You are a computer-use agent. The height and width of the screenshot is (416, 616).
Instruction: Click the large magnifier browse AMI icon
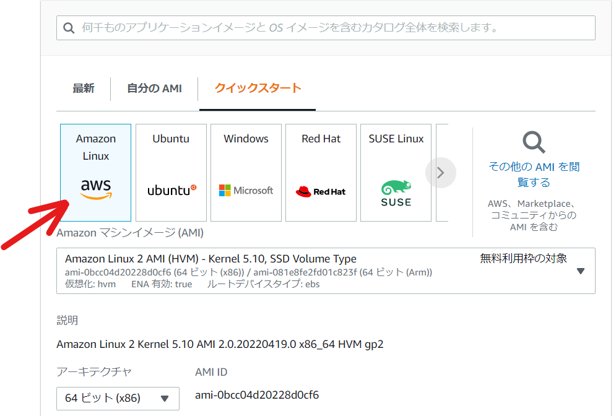click(x=534, y=142)
